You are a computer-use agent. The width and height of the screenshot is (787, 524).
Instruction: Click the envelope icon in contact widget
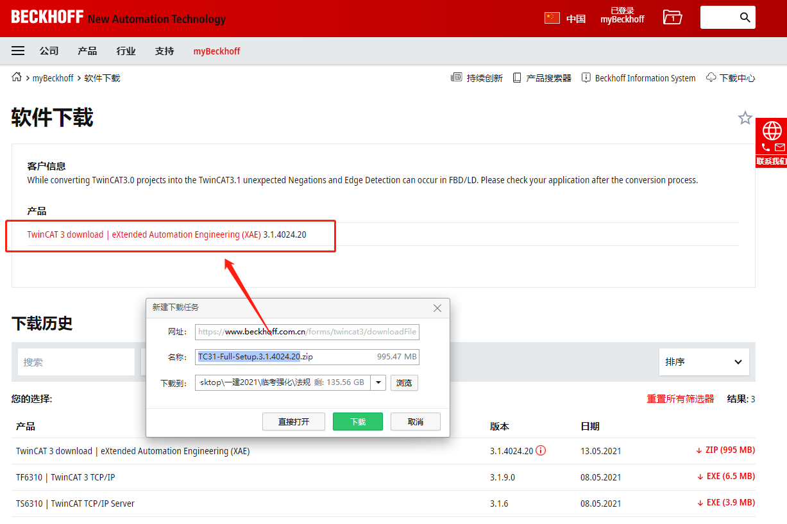[780, 147]
